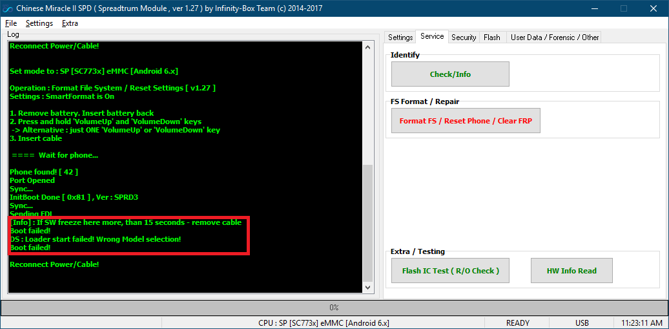Close the Chinese Miracle II window

pos(654,8)
